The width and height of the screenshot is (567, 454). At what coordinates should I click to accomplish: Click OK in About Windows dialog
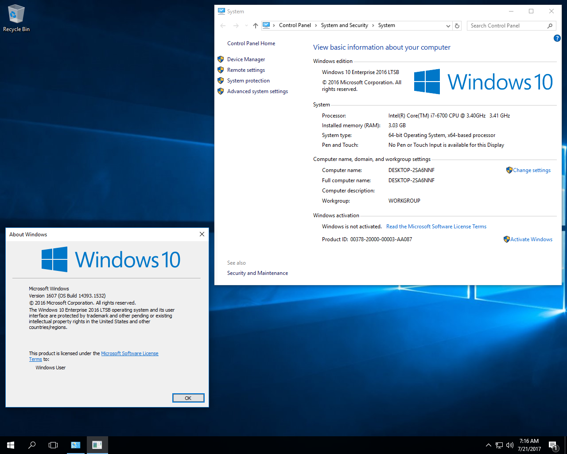(x=188, y=398)
